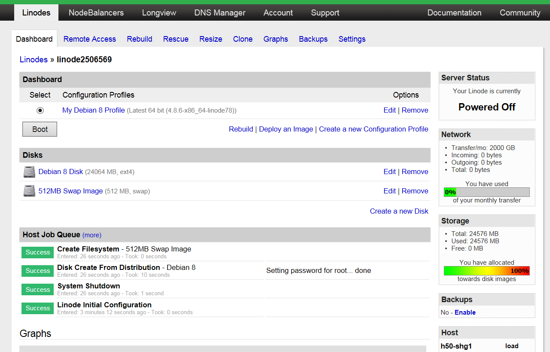The height and width of the screenshot is (352, 550).
Task: Click the Boot button
Action: click(40, 129)
